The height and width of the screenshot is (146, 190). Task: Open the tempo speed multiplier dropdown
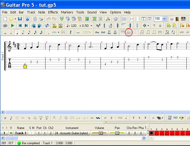coord(91,26)
